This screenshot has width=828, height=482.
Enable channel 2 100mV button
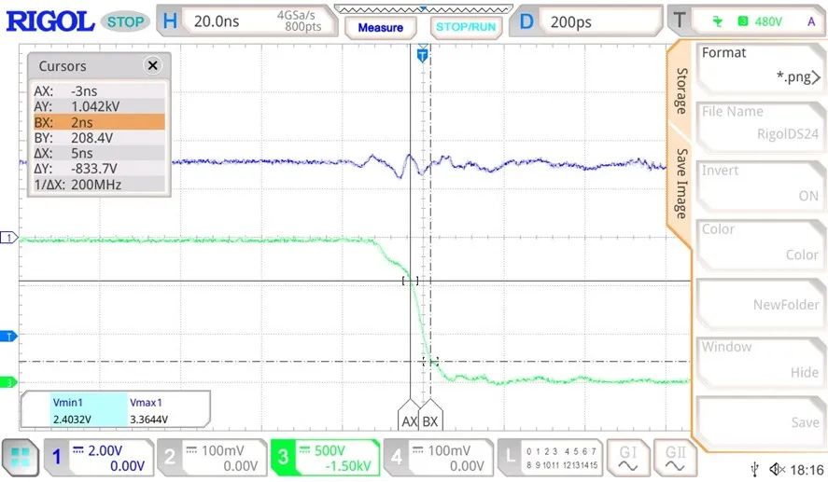[212, 458]
